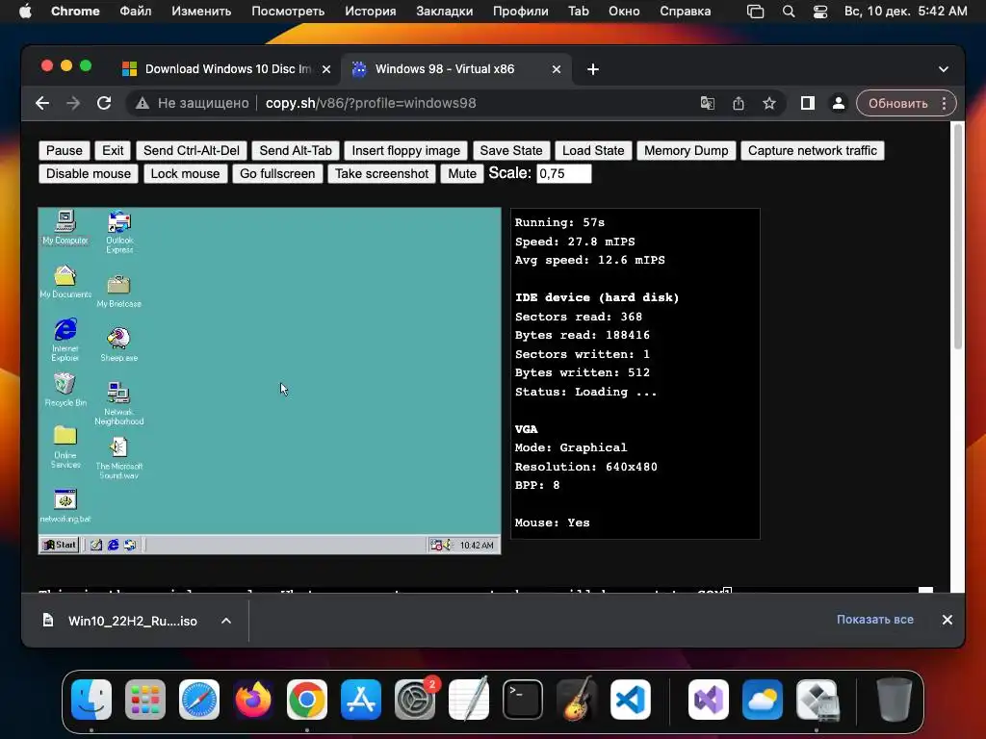Select the Sheep.exe desktop icon

tap(118, 344)
